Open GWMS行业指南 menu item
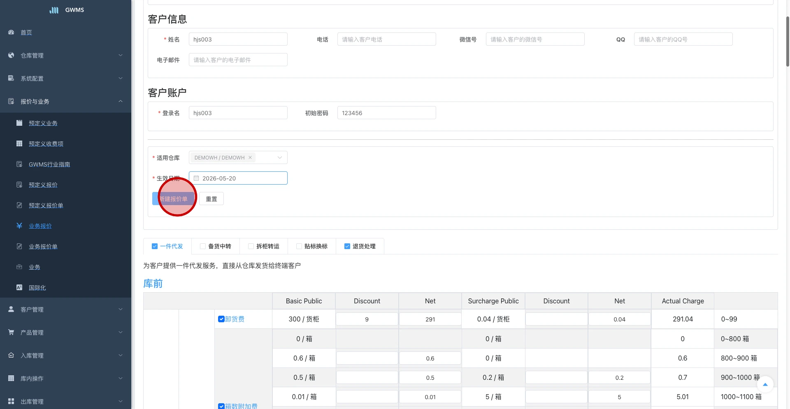The height and width of the screenshot is (409, 790). click(66, 164)
